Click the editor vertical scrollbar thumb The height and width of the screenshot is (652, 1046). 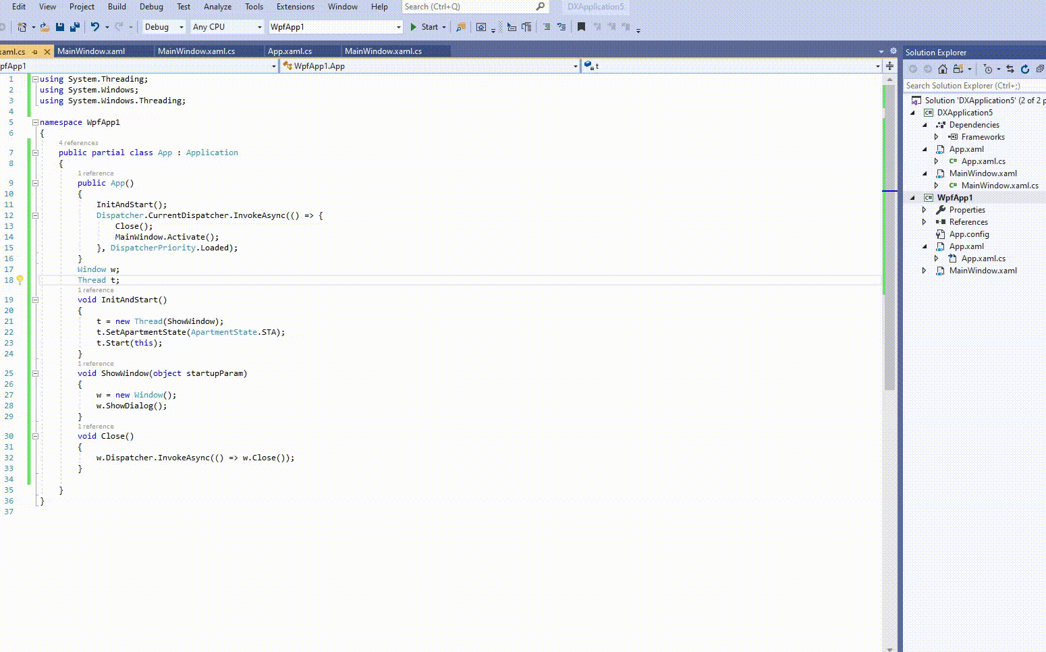(x=889, y=236)
